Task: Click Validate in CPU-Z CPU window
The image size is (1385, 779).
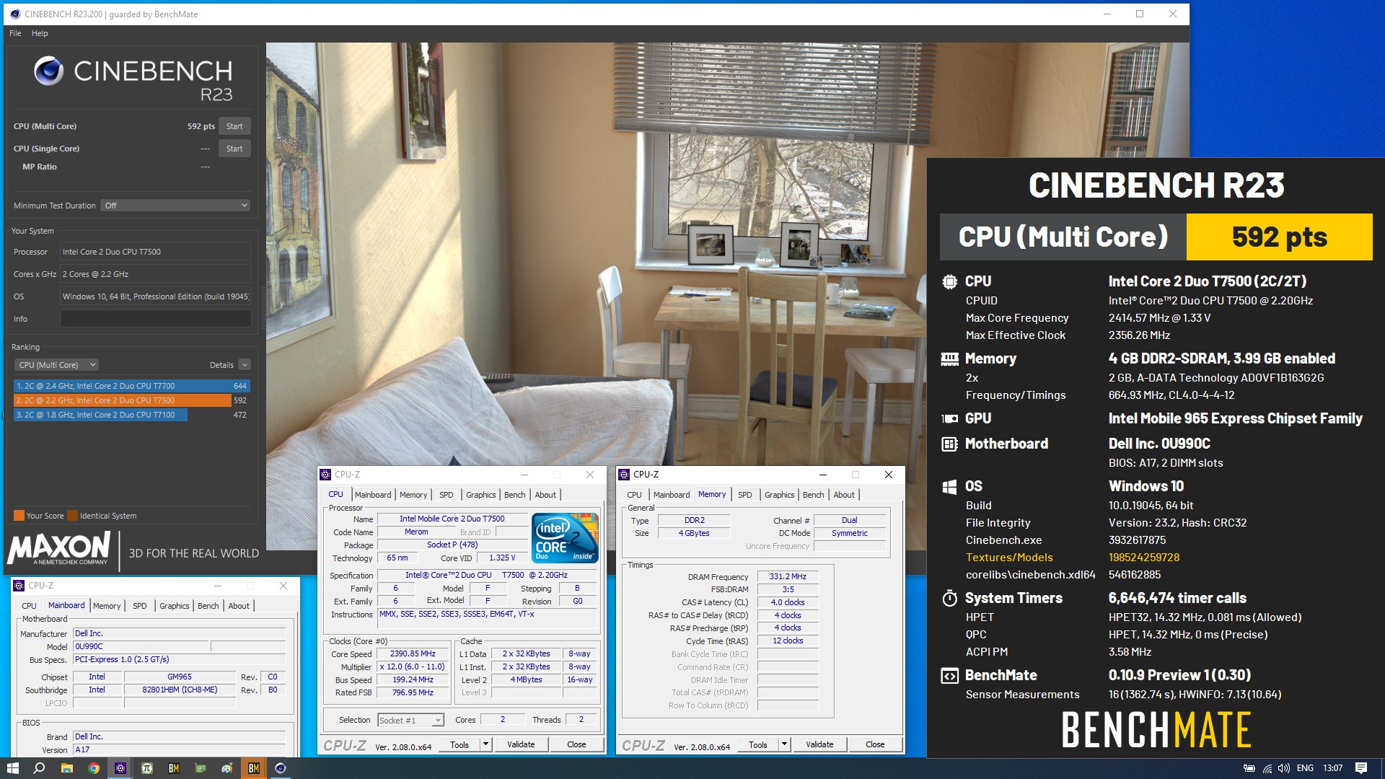Action: tap(521, 745)
